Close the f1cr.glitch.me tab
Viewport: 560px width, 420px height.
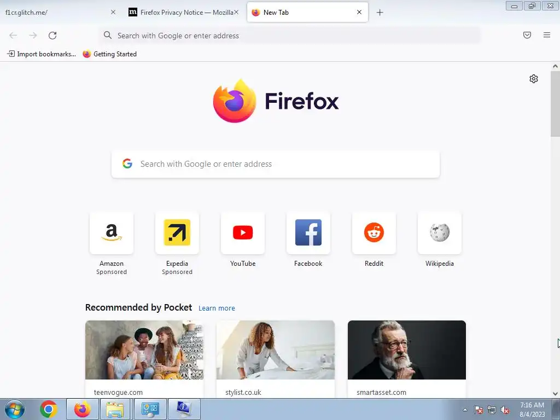(x=113, y=12)
